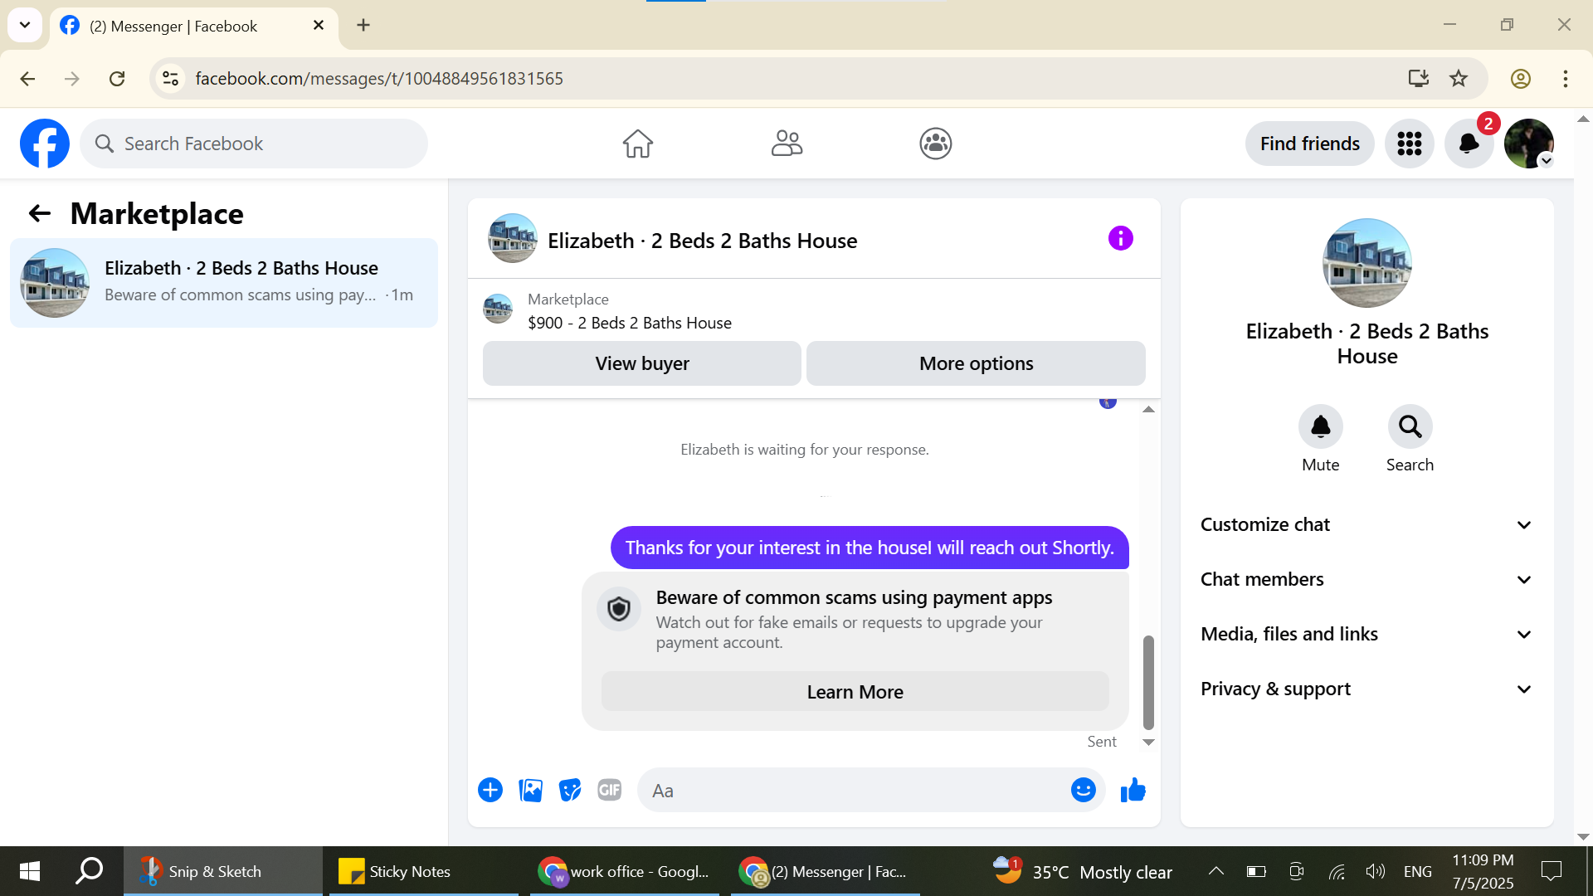Search within the conversation

(x=1410, y=427)
